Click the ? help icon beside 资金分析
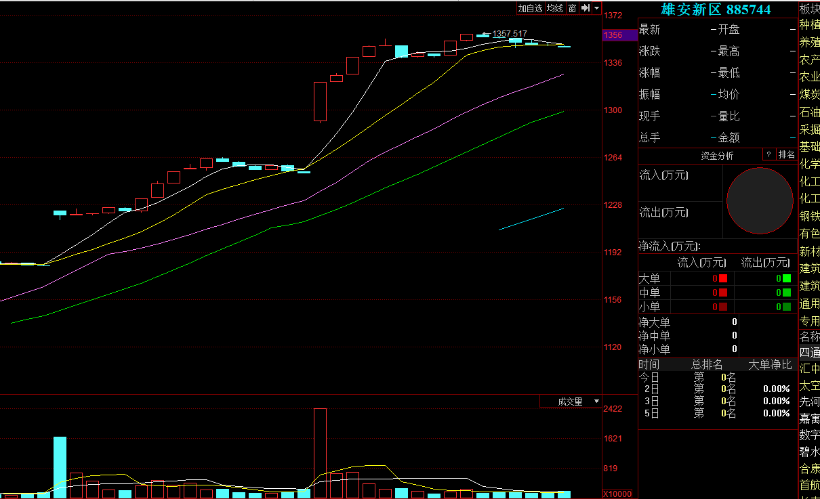This screenshot has height=499, width=820. click(x=768, y=155)
